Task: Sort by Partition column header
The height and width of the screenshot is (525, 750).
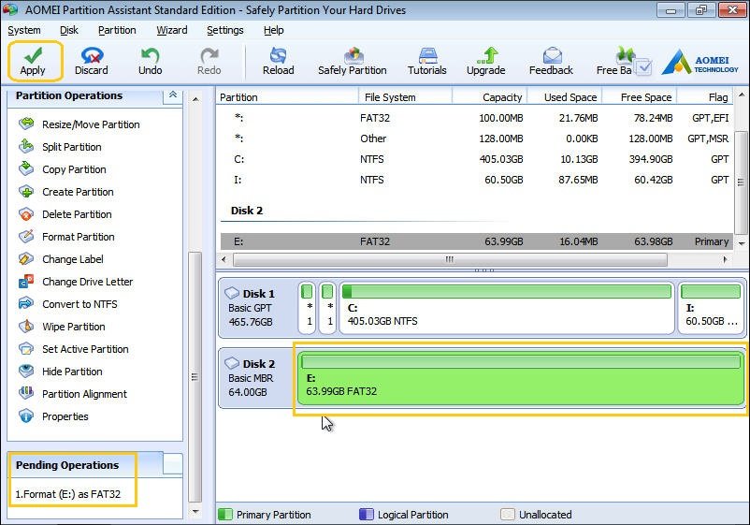Action: pyautogui.click(x=287, y=97)
